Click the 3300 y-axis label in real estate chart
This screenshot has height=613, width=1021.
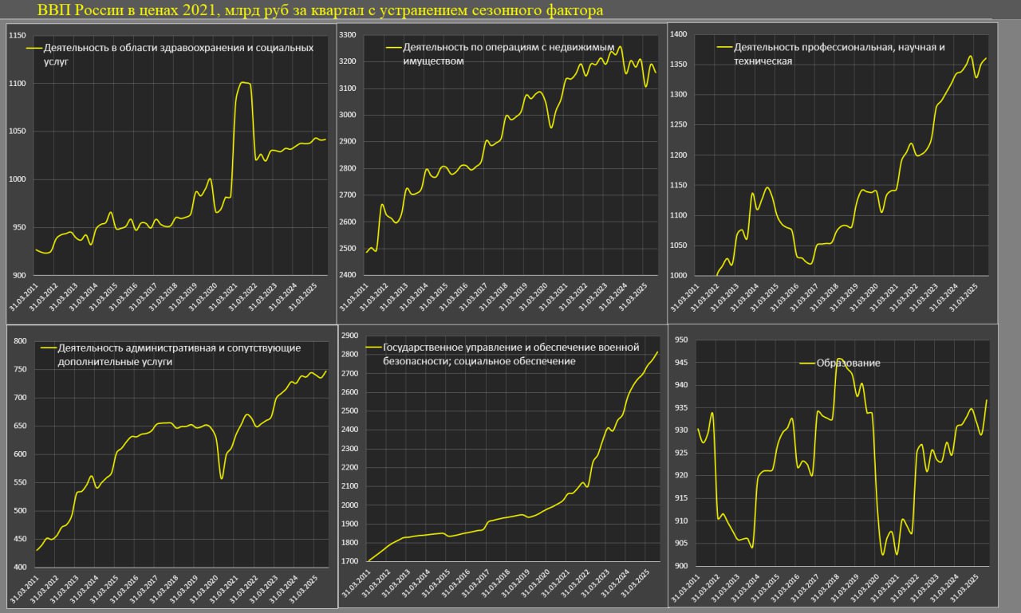tap(347, 34)
